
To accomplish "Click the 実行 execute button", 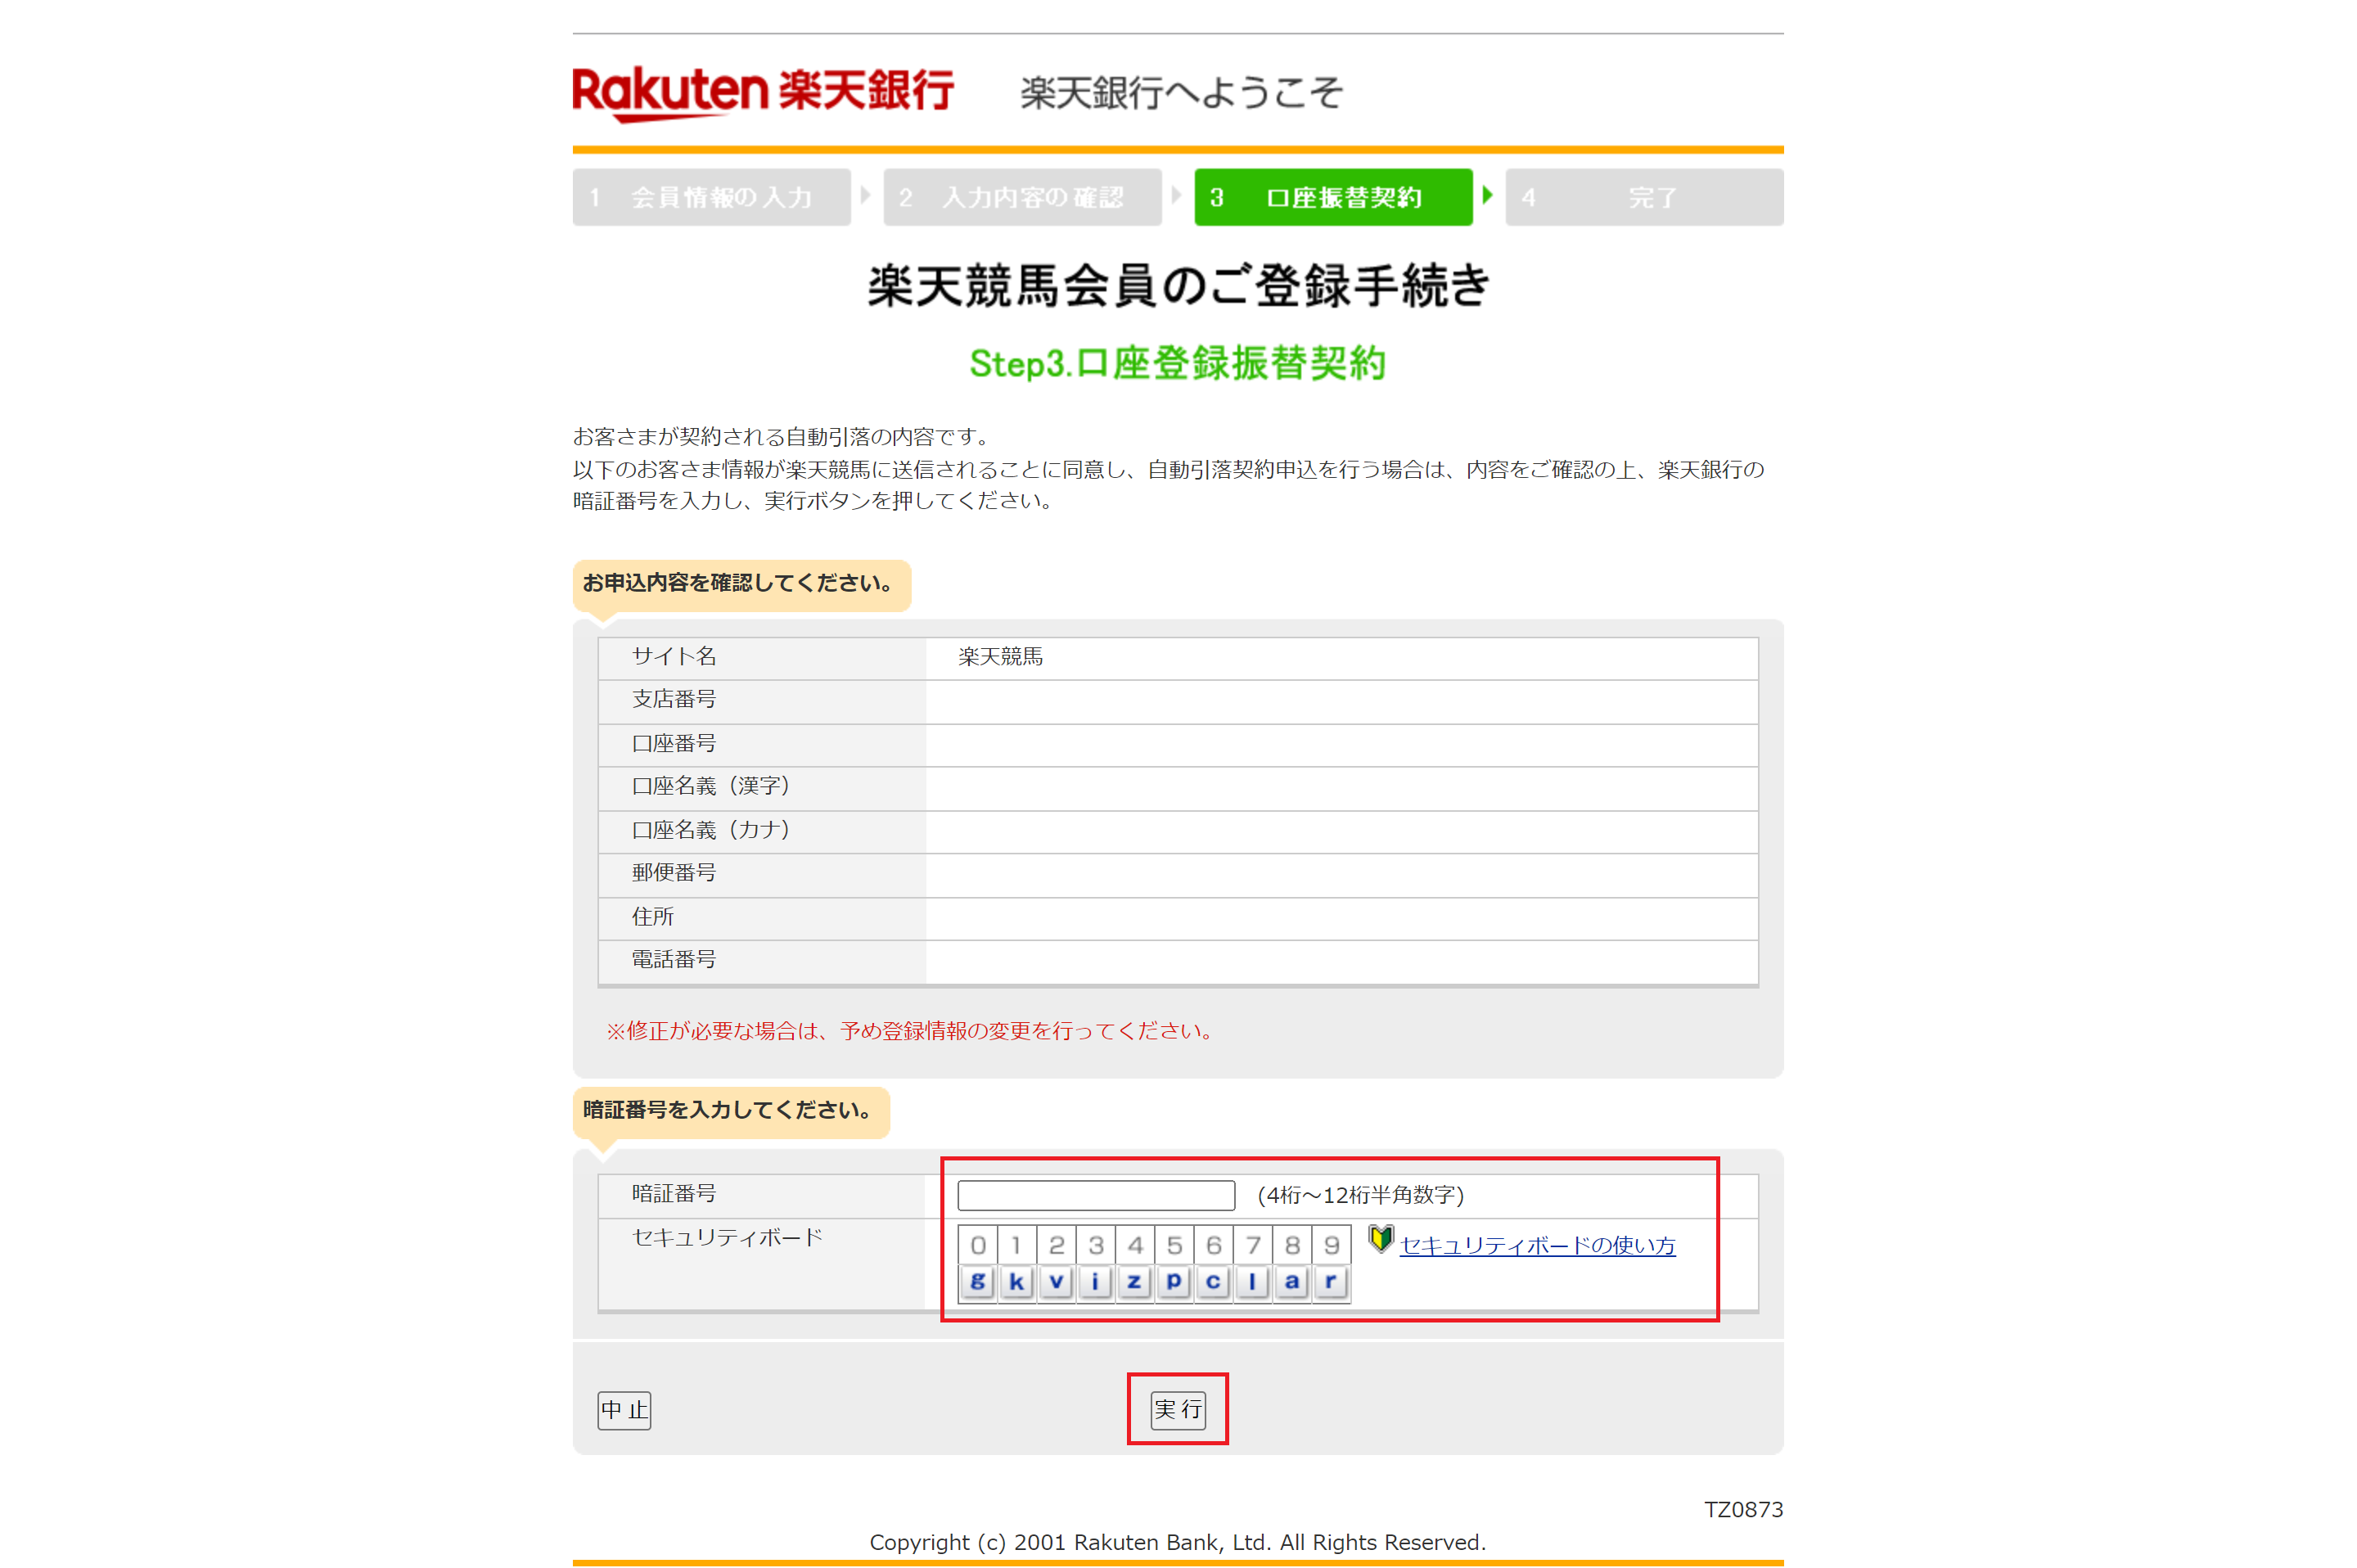I will (1177, 1409).
